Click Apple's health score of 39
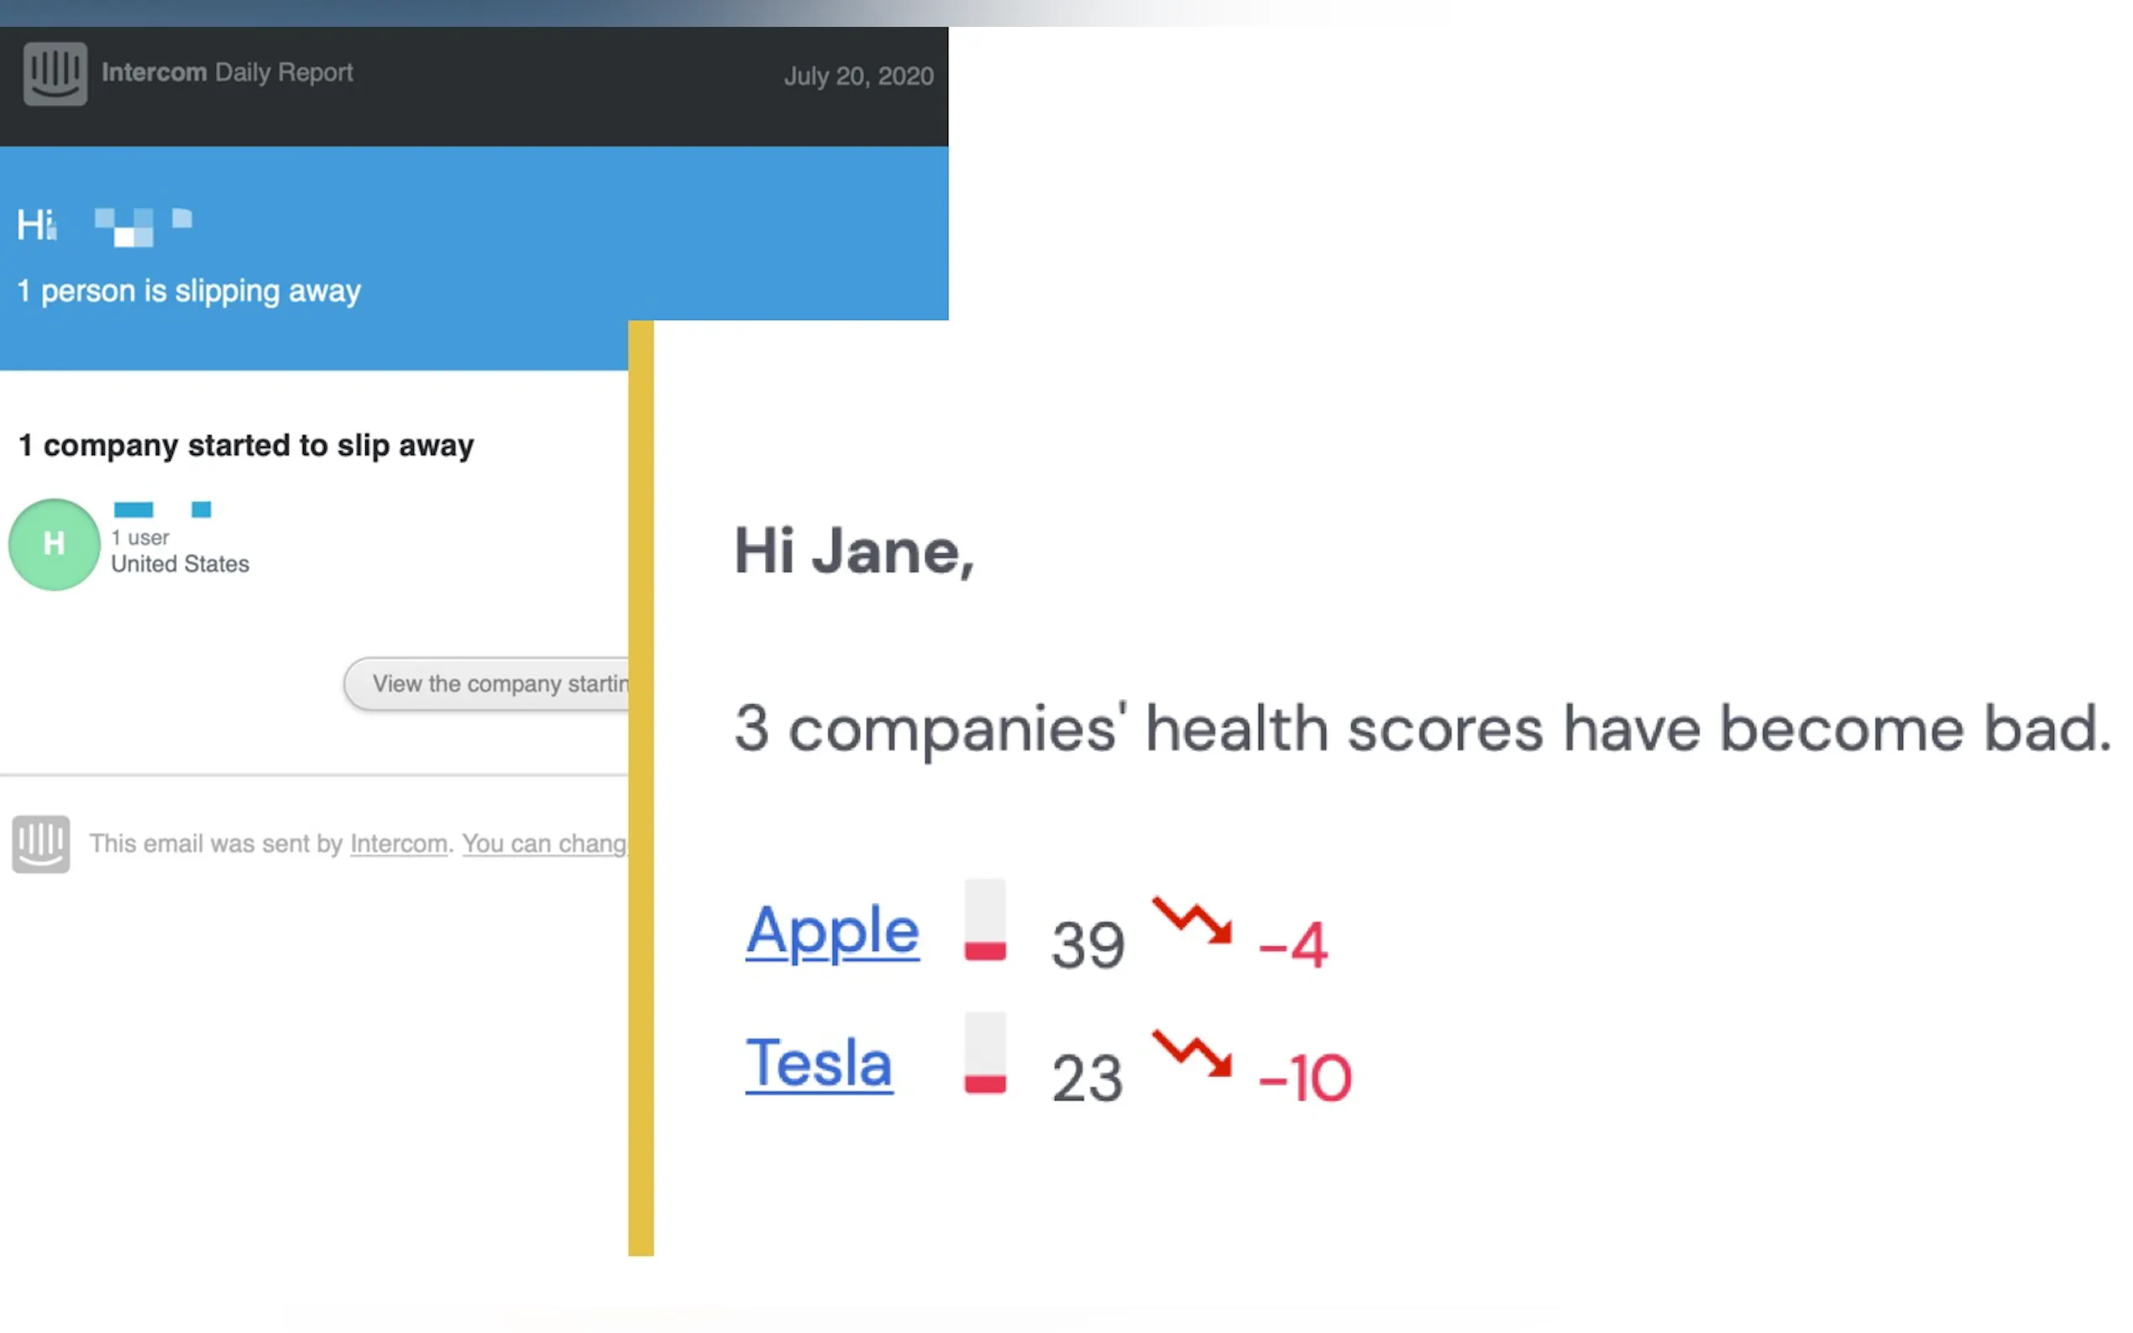Screen dimensions: 2133x1333 coord(1087,945)
